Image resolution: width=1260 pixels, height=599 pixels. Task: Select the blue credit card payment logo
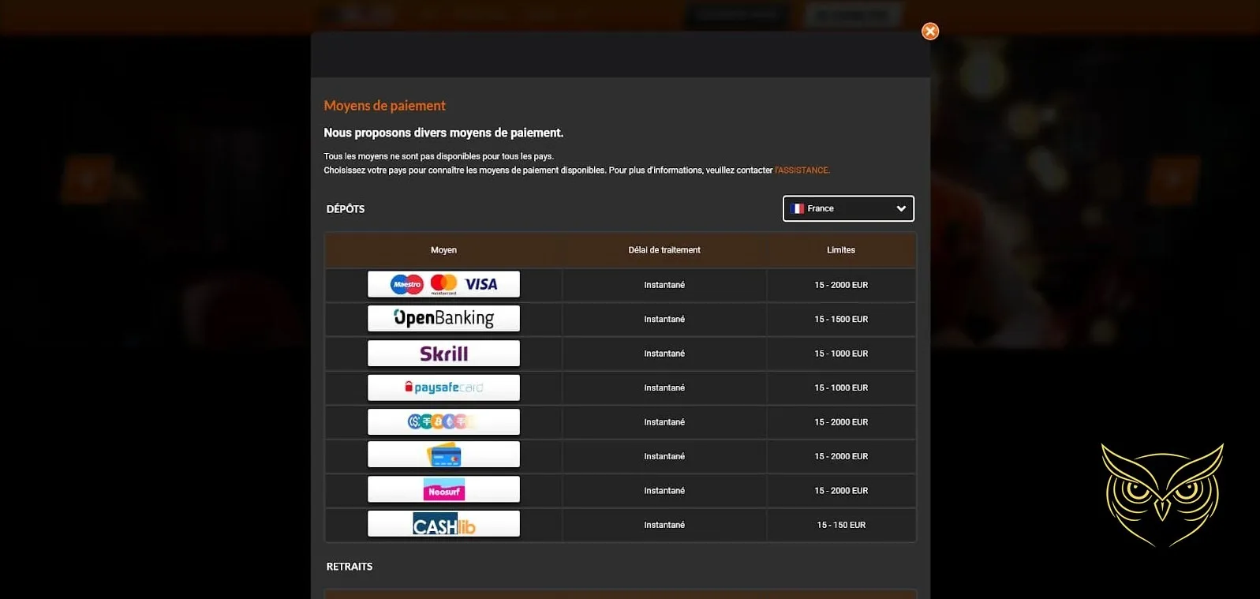click(443, 455)
